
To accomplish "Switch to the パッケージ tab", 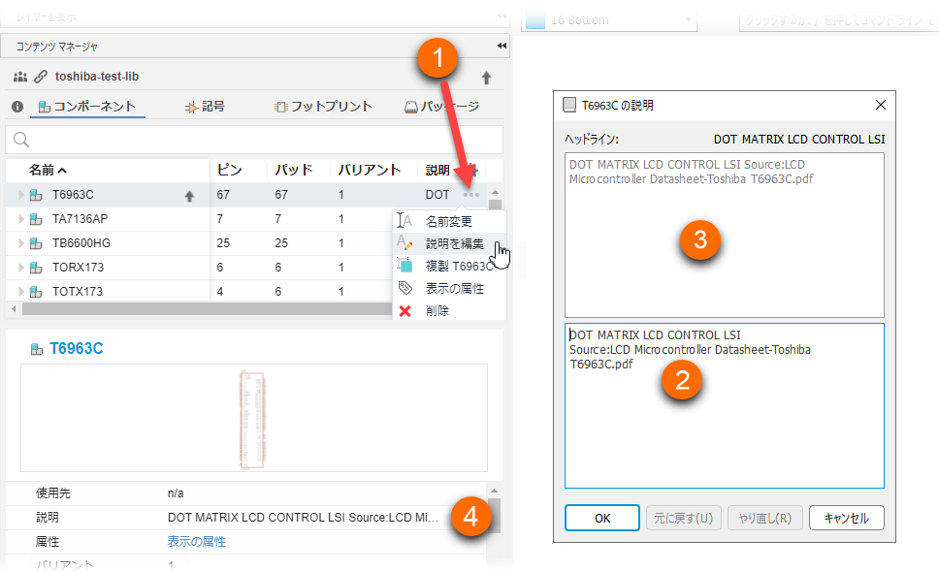I will [442, 107].
